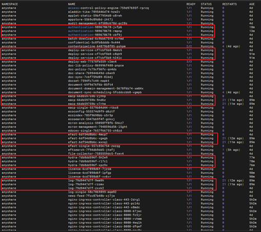Click Running status of aladdin-tika pod
This screenshot has height=232, width=261.
(207, 12)
